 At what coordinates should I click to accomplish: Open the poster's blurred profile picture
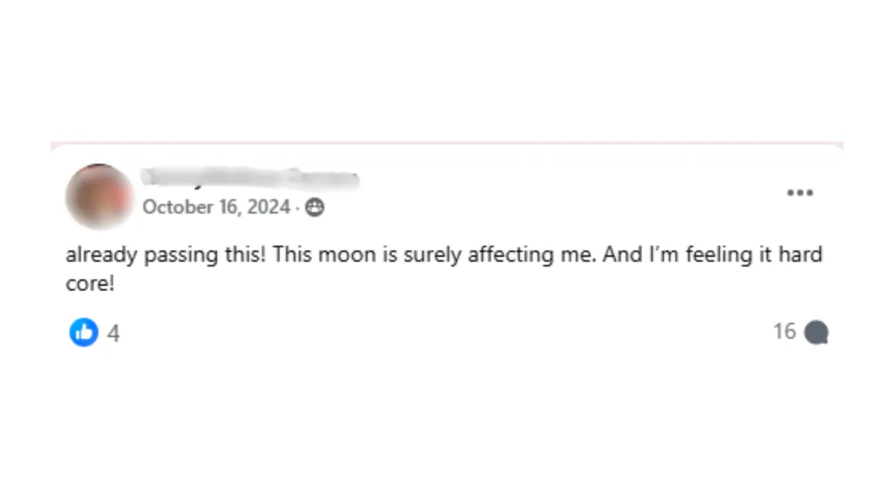pyautogui.click(x=99, y=196)
